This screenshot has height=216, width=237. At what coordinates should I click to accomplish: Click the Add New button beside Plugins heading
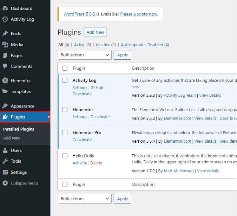tap(95, 32)
